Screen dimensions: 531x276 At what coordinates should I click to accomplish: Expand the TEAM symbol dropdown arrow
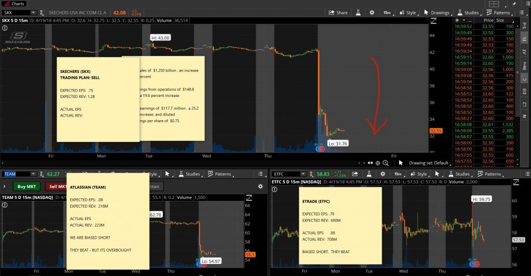pos(33,174)
